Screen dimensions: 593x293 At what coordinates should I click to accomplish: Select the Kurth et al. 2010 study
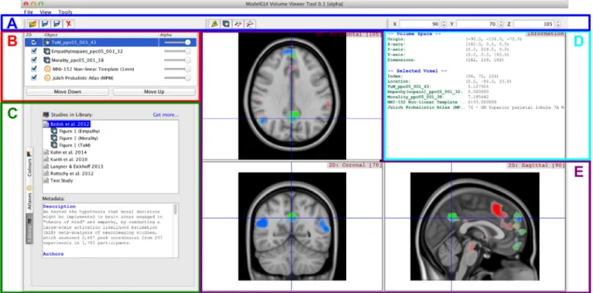coord(68,159)
